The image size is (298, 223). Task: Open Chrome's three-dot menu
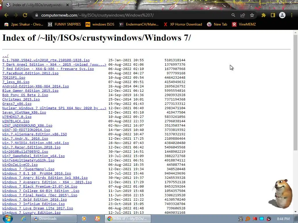coord(292,15)
